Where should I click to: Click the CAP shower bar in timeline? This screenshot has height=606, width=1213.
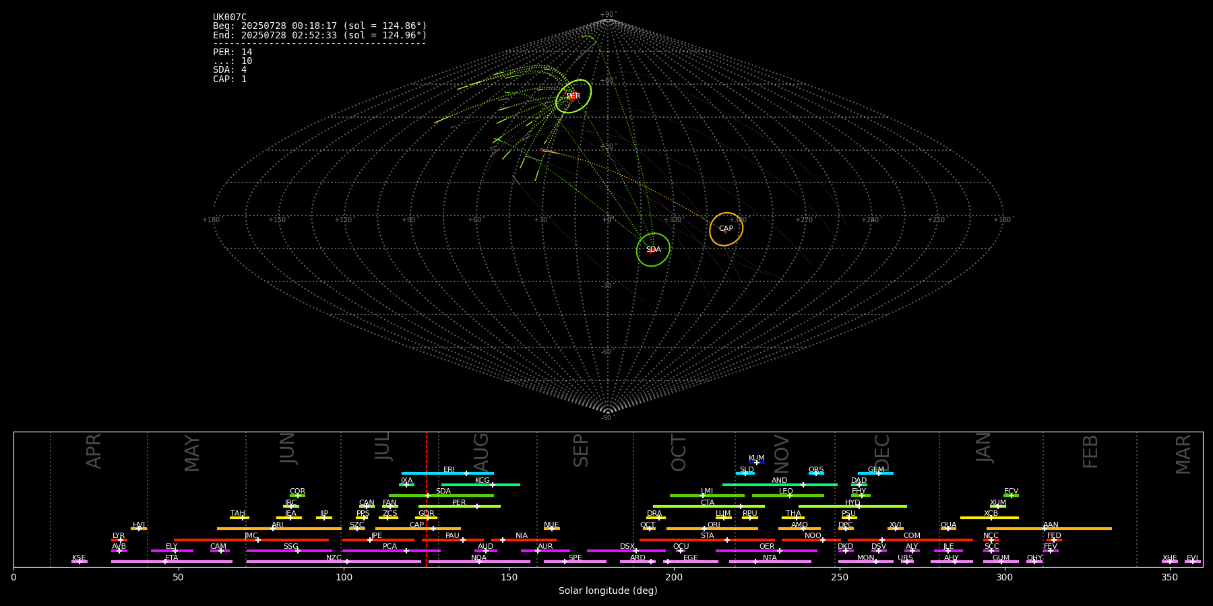point(418,529)
